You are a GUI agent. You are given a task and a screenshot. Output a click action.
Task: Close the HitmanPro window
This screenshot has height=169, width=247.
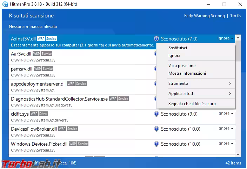click(240, 4)
